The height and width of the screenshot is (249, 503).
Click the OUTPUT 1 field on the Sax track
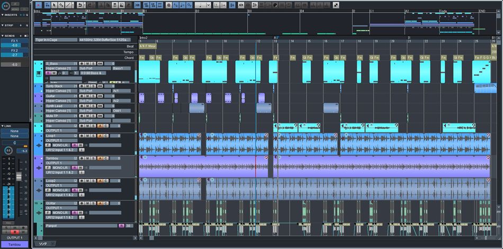(61, 131)
